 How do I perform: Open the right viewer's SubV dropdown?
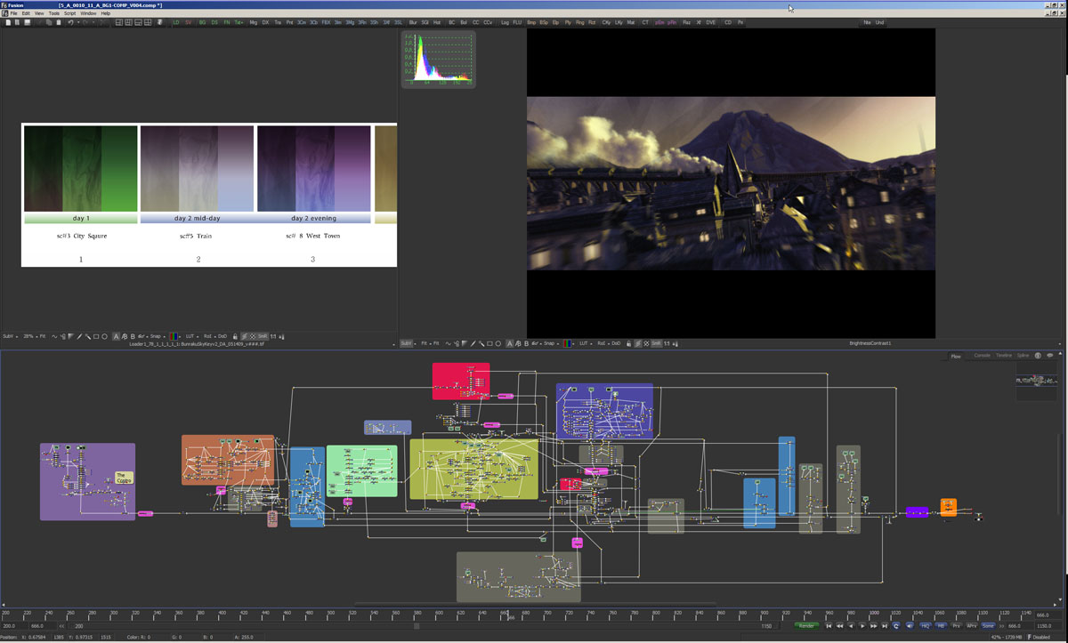(x=408, y=343)
